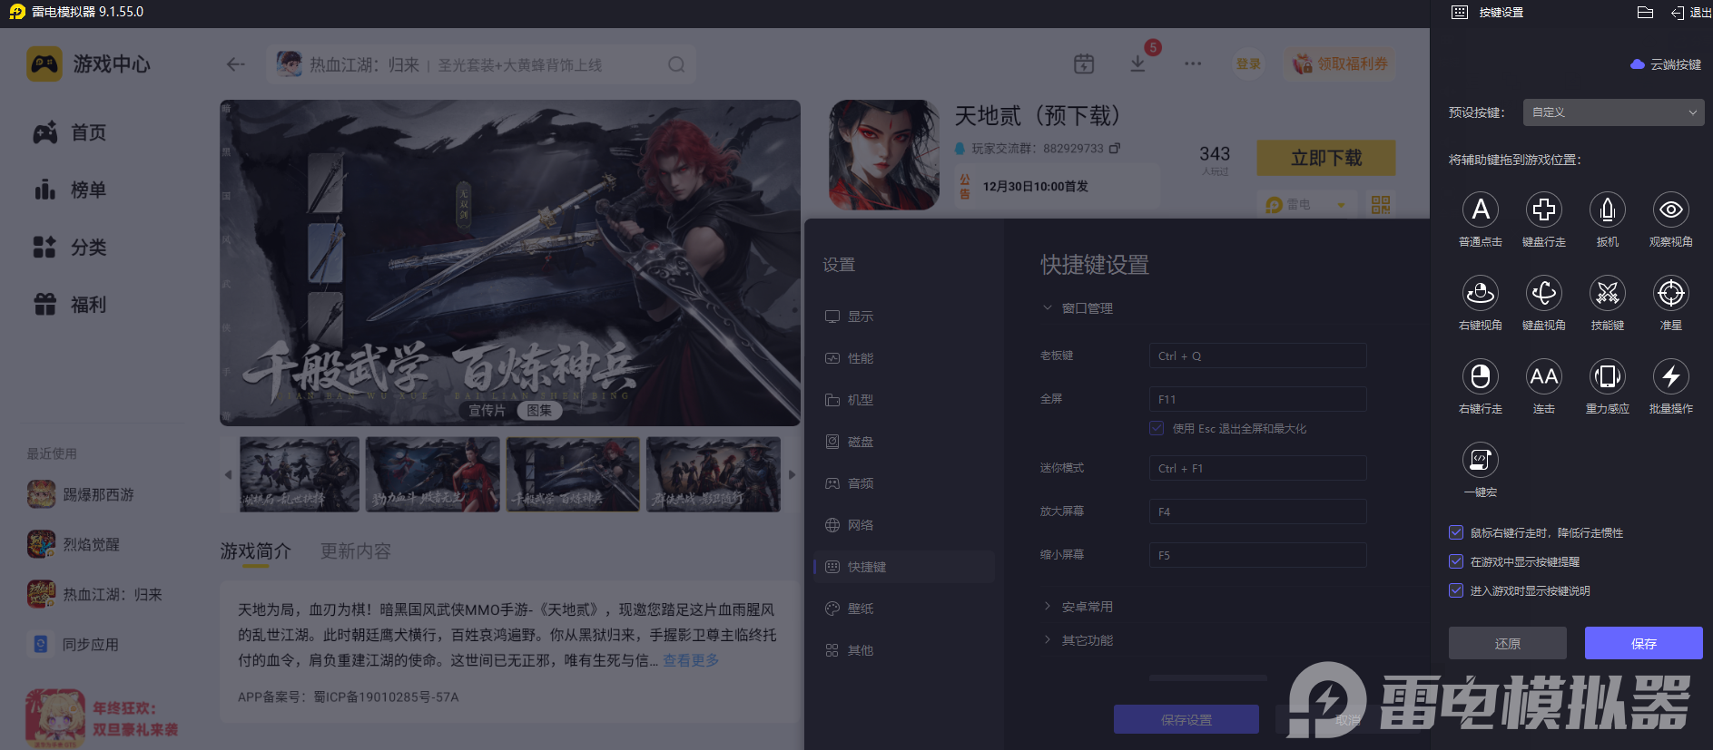This screenshot has width=1713, height=750.
Task: Open the three-dots more menu
Action: point(1193,63)
